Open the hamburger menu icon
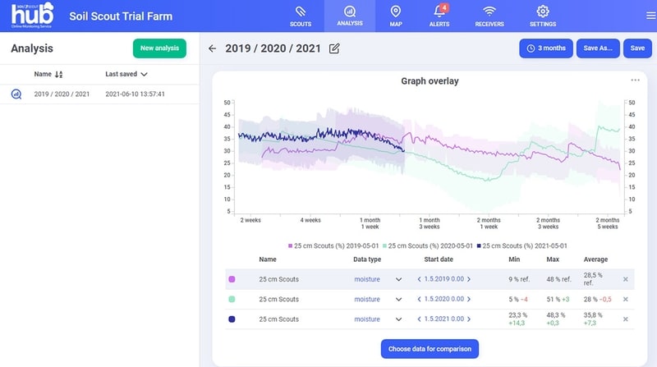The height and width of the screenshot is (367, 657). (650, 16)
